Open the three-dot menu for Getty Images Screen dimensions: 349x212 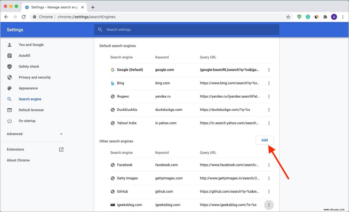coord(269,178)
